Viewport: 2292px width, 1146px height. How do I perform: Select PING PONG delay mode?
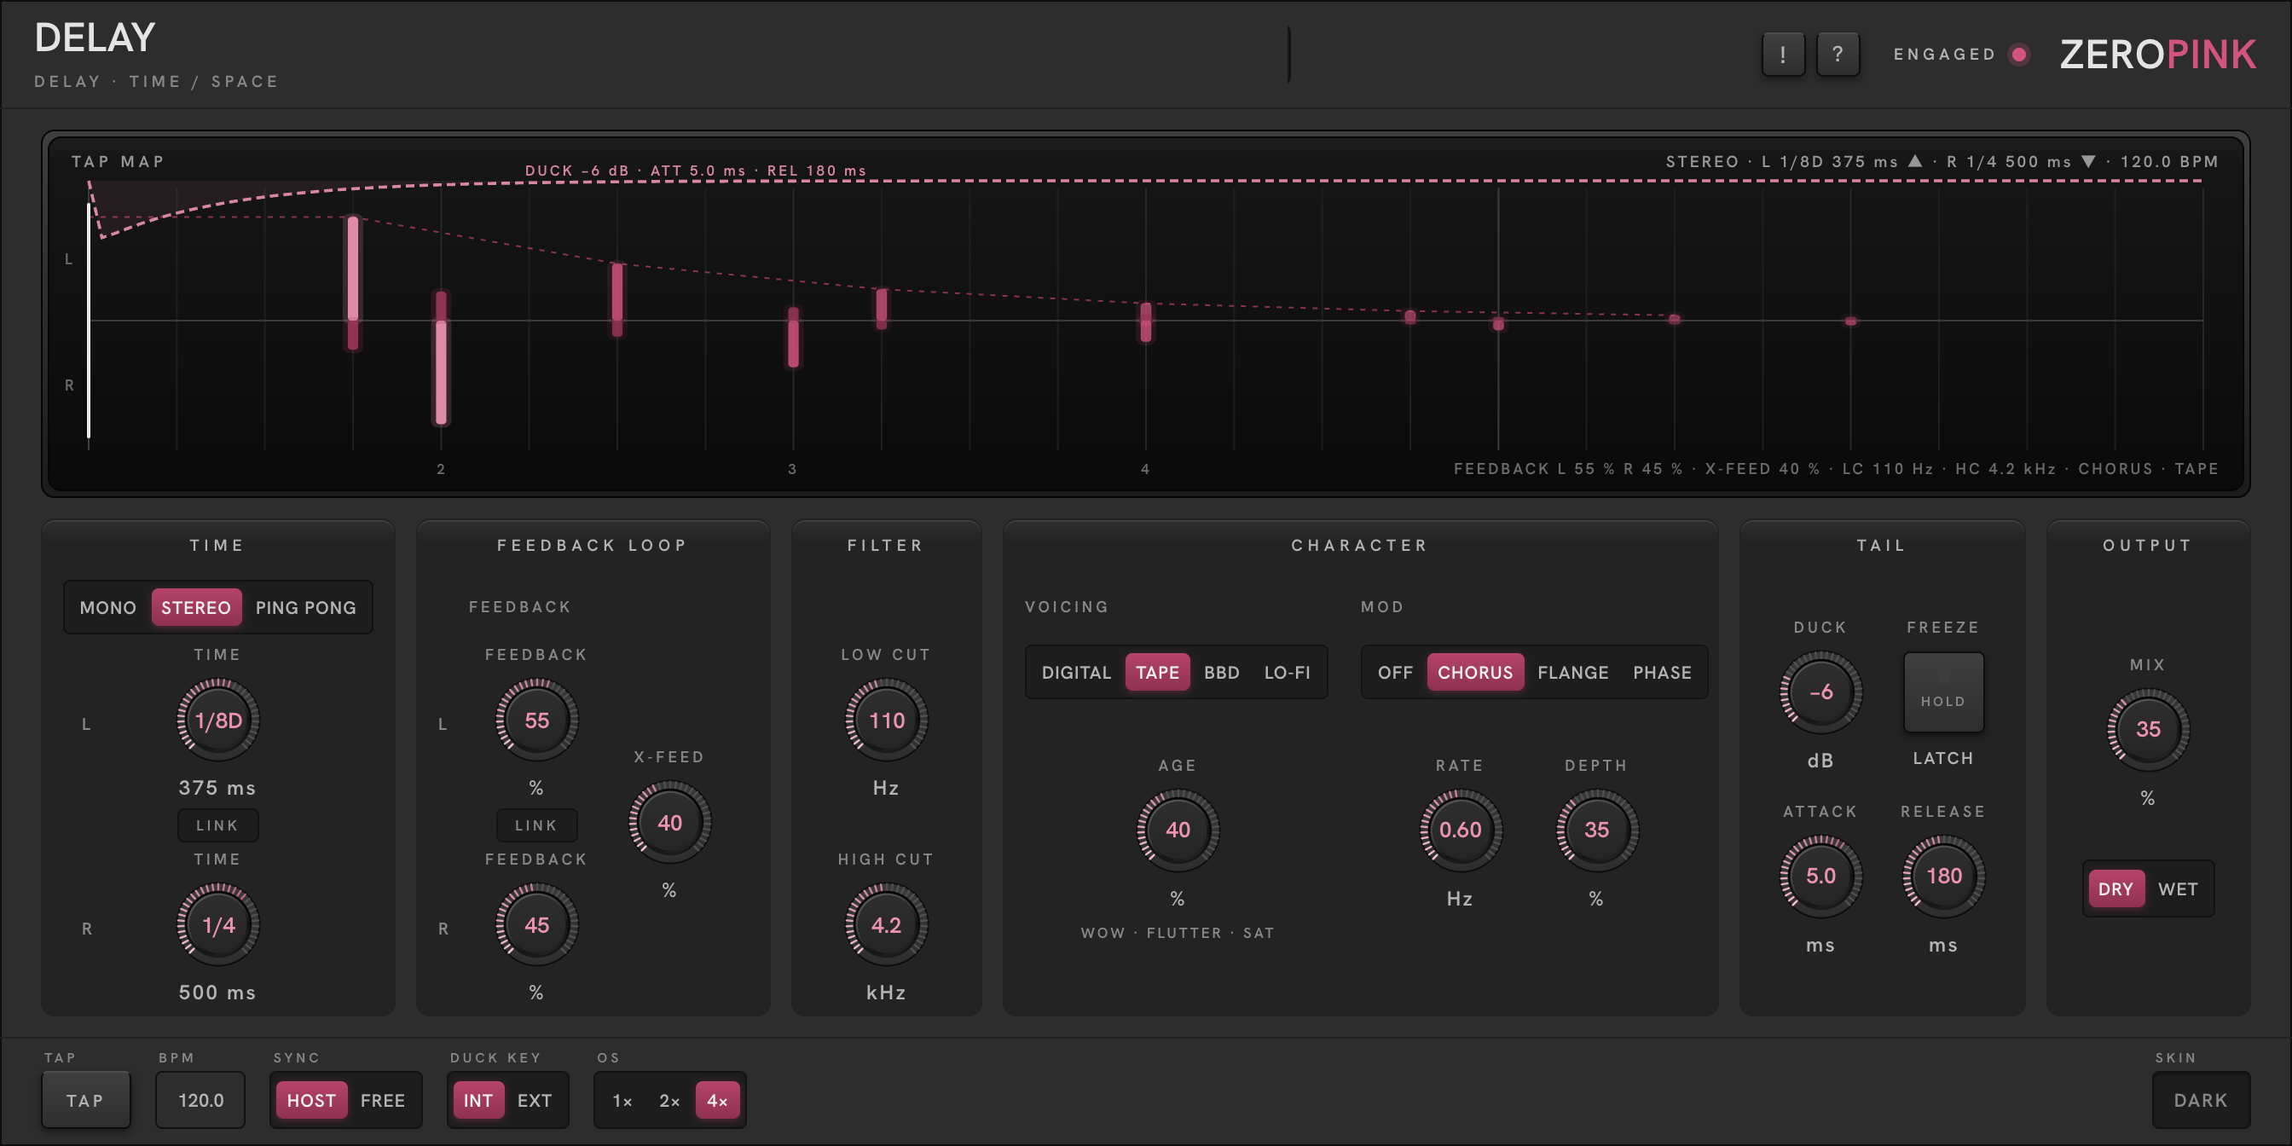(306, 608)
